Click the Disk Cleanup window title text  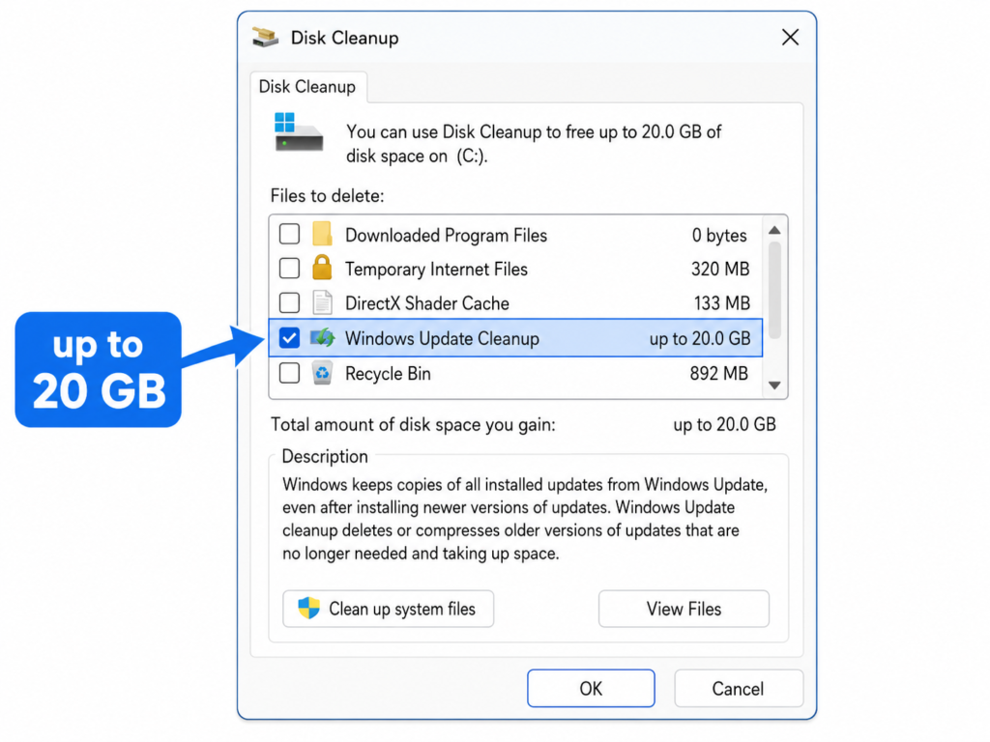345,38
